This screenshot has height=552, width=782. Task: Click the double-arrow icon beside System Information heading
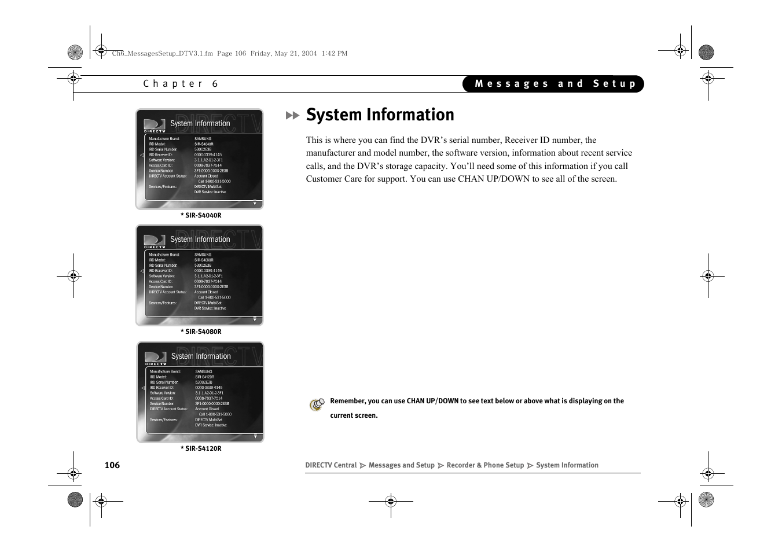293,116
